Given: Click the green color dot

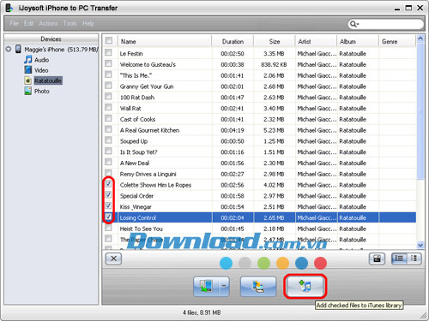Looking at the screenshot, I should [263, 263].
